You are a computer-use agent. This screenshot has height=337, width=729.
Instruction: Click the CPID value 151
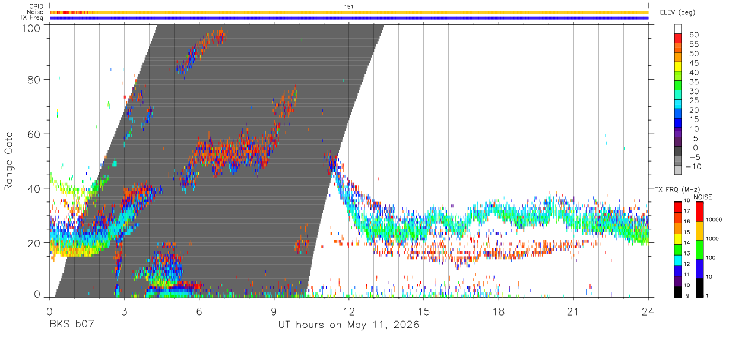click(x=349, y=7)
